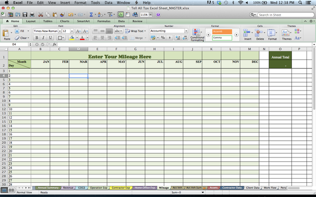Click the Increase Indent icon
The image size is (316, 197).
[124, 38]
